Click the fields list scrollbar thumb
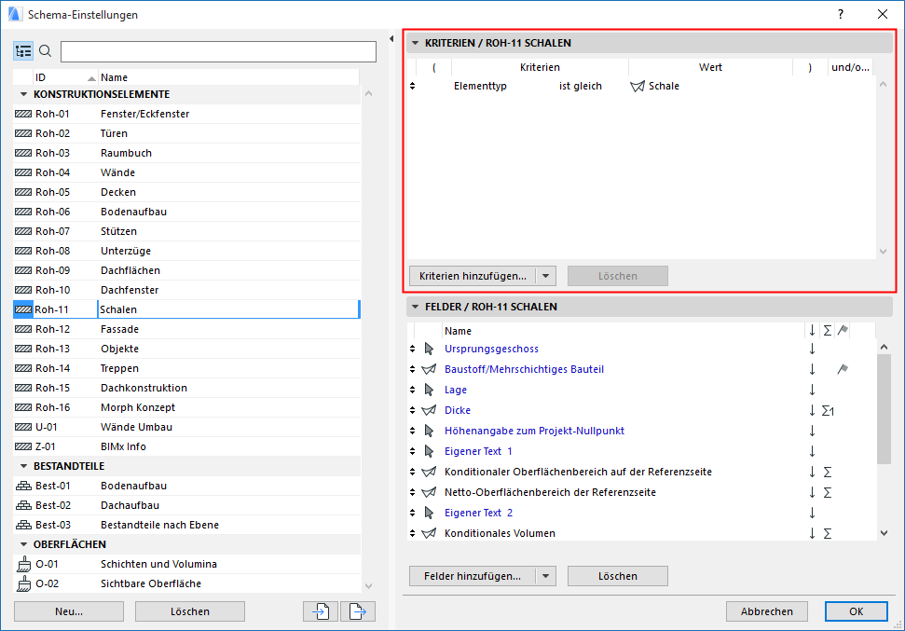 click(x=884, y=409)
